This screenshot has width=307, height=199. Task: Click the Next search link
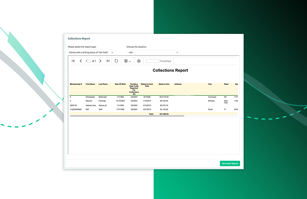tap(169, 61)
